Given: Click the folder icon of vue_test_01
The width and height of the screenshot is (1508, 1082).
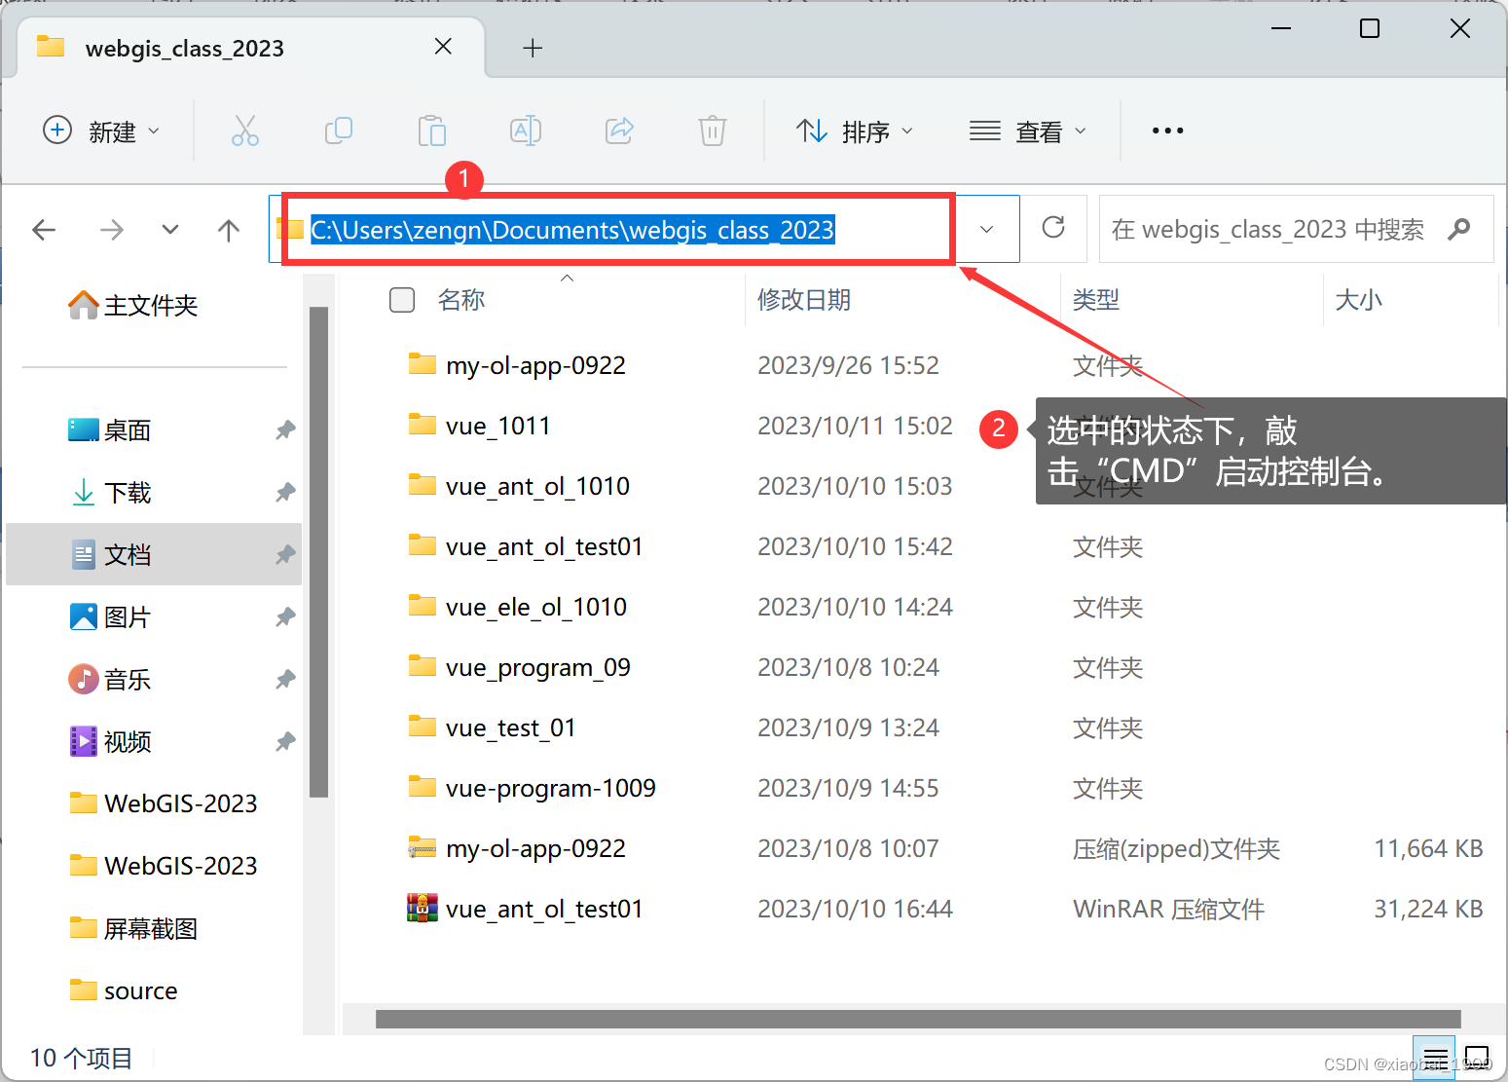Looking at the screenshot, I should tap(422, 727).
